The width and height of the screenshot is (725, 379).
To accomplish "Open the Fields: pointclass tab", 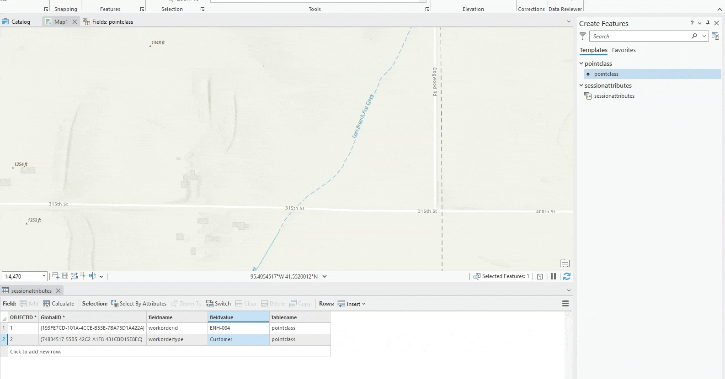I will pos(108,21).
